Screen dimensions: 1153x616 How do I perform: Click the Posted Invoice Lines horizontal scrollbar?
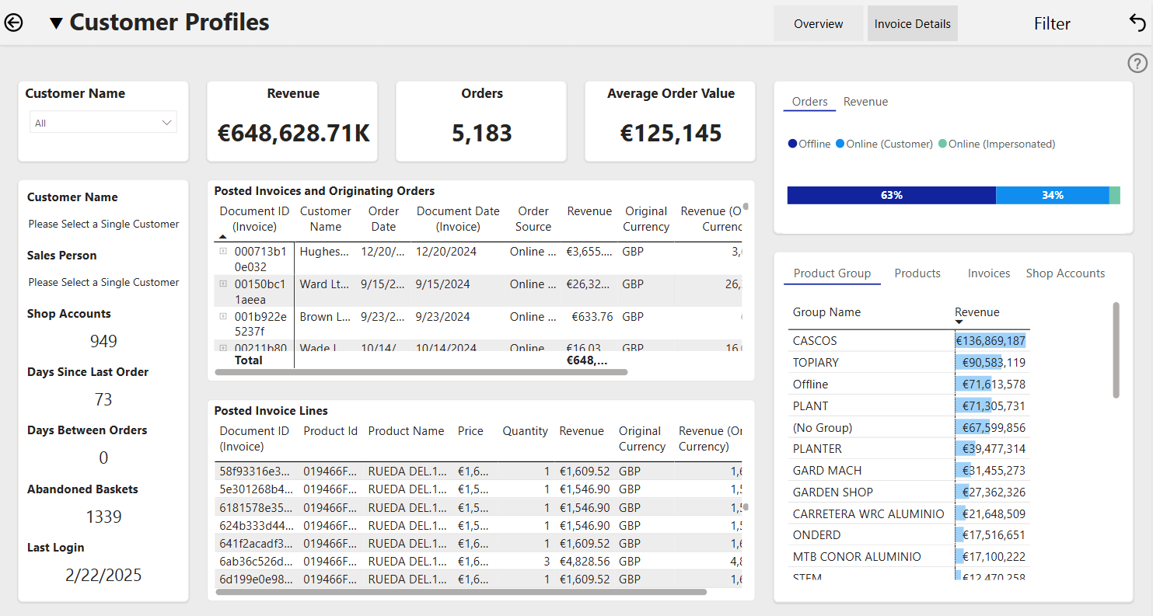pyautogui.click(x=460, y=592)
